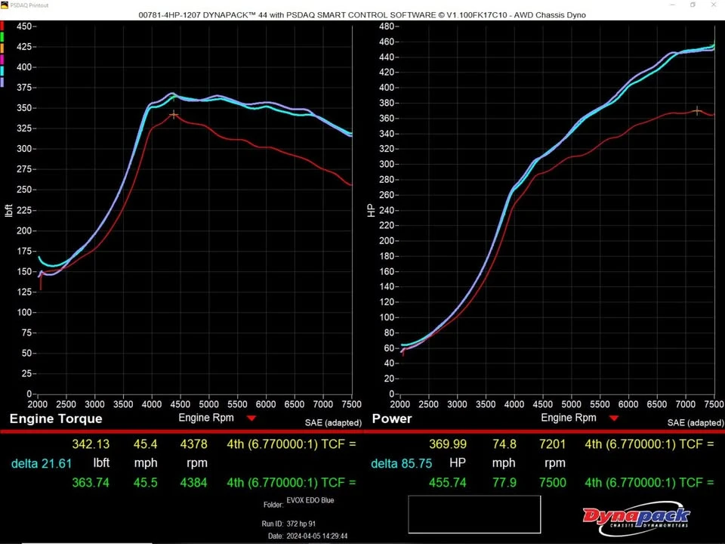
Task: Click the rpm value 7201
Action: point(553,444)
